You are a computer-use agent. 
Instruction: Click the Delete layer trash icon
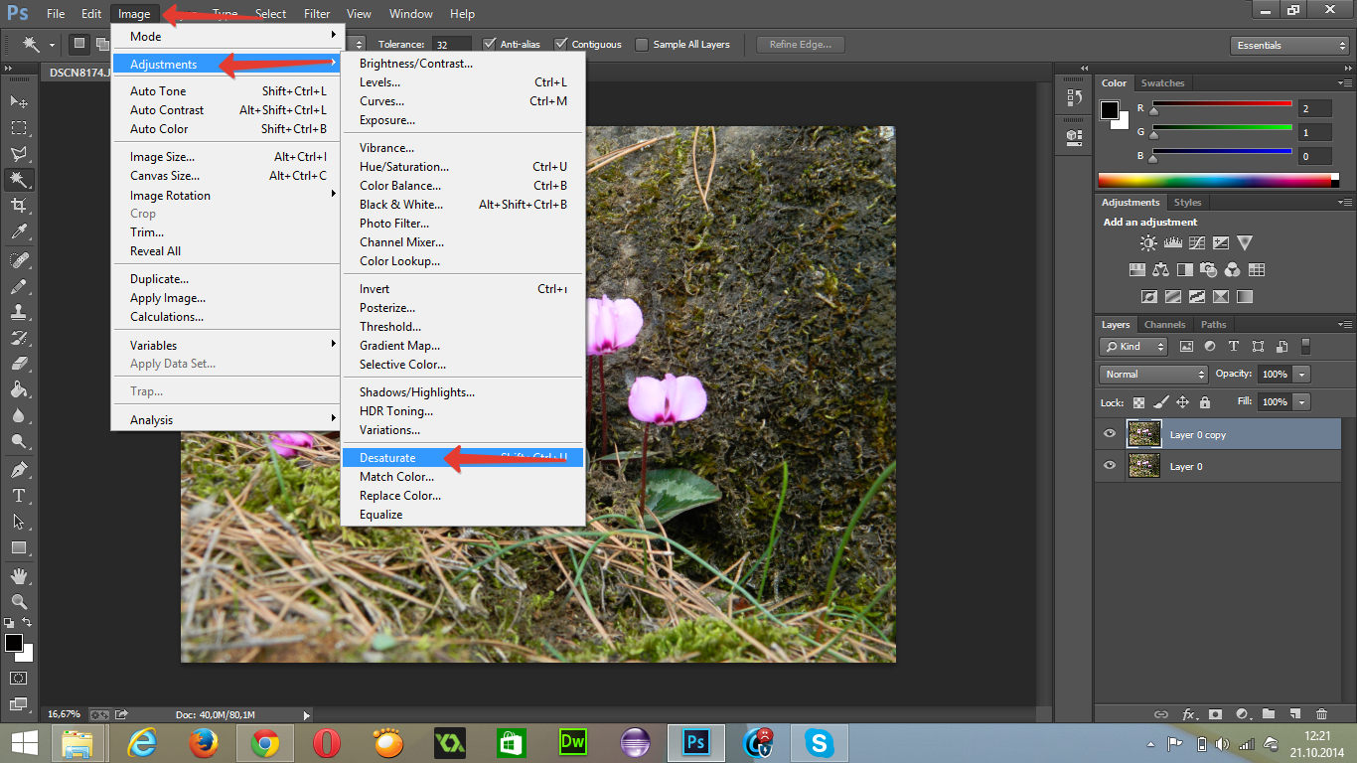pos(1321,713)
